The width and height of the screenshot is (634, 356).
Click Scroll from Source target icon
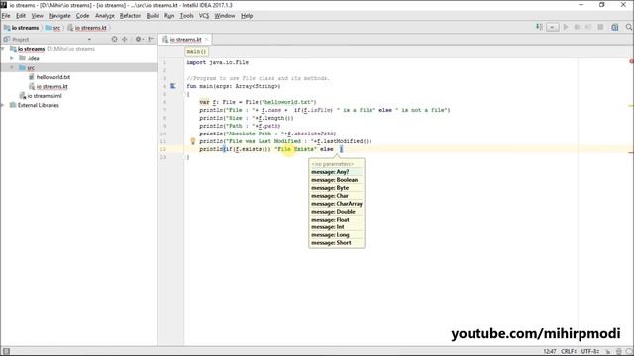(115, 39)
